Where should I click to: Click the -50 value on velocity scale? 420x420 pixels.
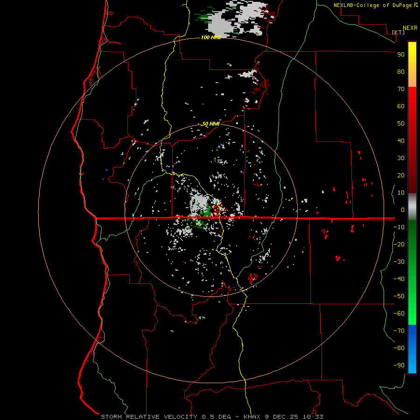coord(399,296)
